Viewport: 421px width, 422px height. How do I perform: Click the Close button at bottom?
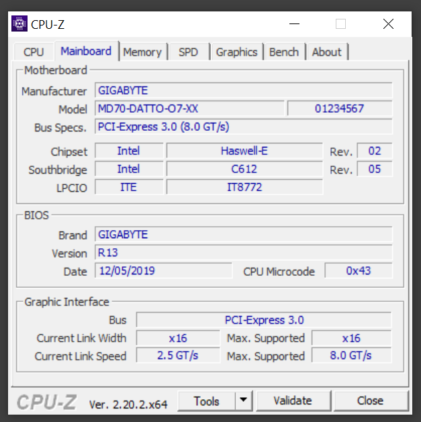371,401
